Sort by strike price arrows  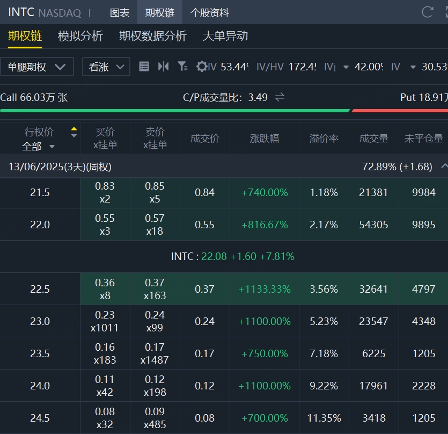pos(74,132)
